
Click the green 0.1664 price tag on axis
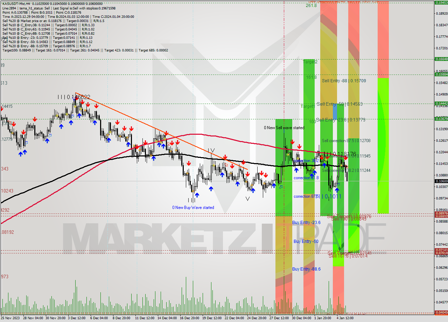441,59
